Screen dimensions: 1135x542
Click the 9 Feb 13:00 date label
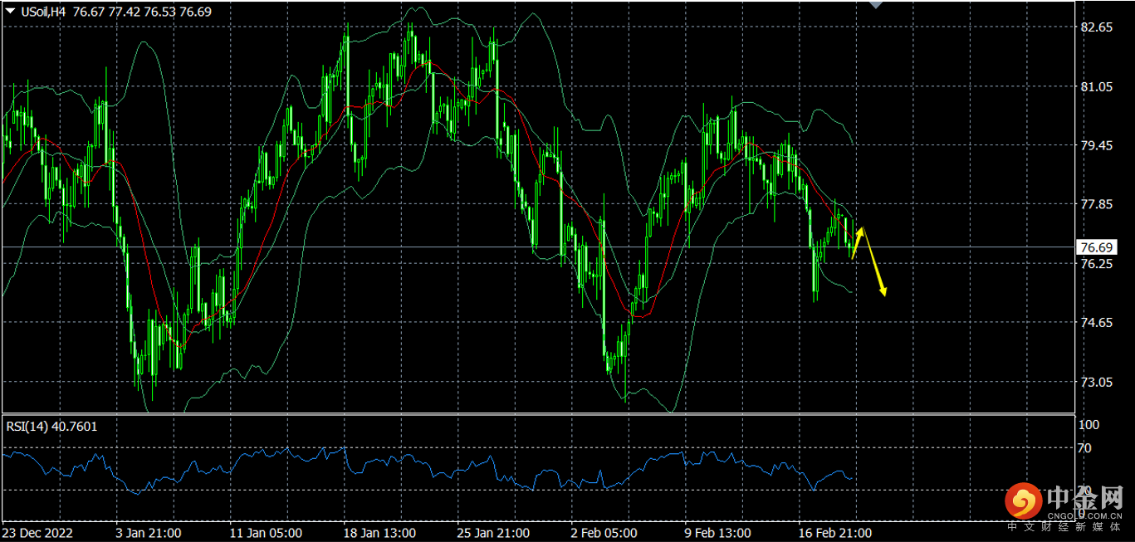pos(717,533)
